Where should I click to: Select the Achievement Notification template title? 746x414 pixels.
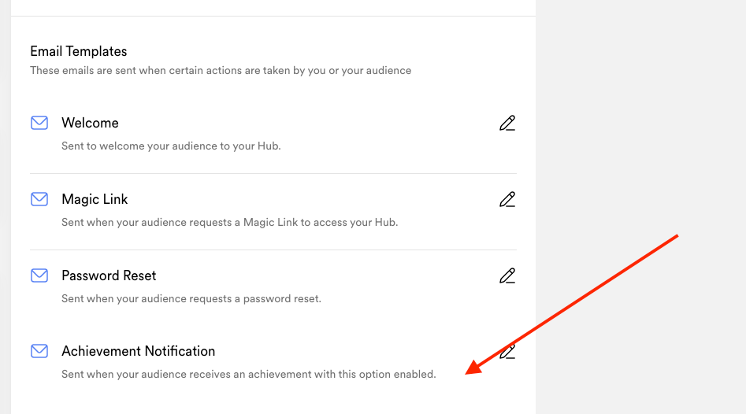(x=139, y=351)
